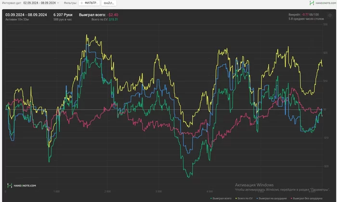Viewport: 337px width, 202px height.
Task: Click the '3 000' x-axis label
Action: click(x=158, y=191)
